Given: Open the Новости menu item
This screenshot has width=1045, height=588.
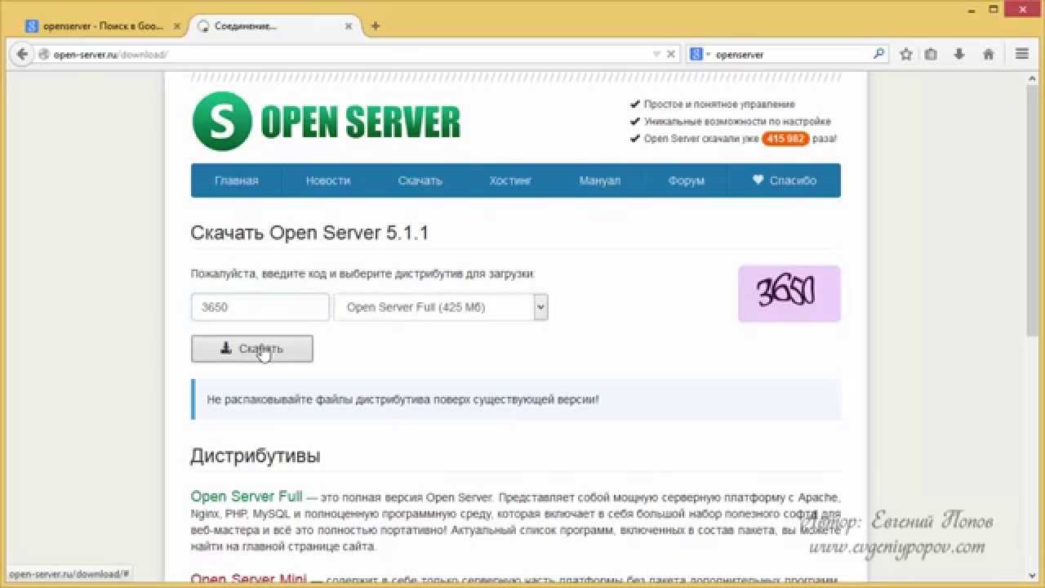Looking at the screenshot, I should (x=328, y=180).
